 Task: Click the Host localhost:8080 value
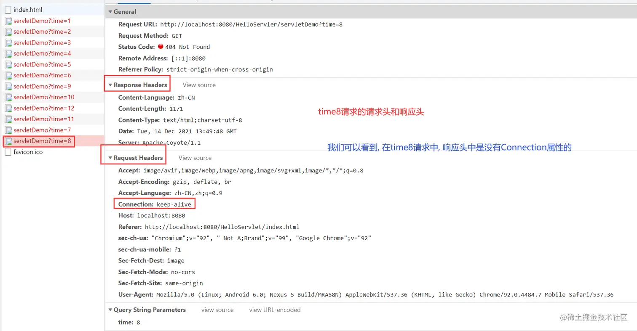point(161,216)
